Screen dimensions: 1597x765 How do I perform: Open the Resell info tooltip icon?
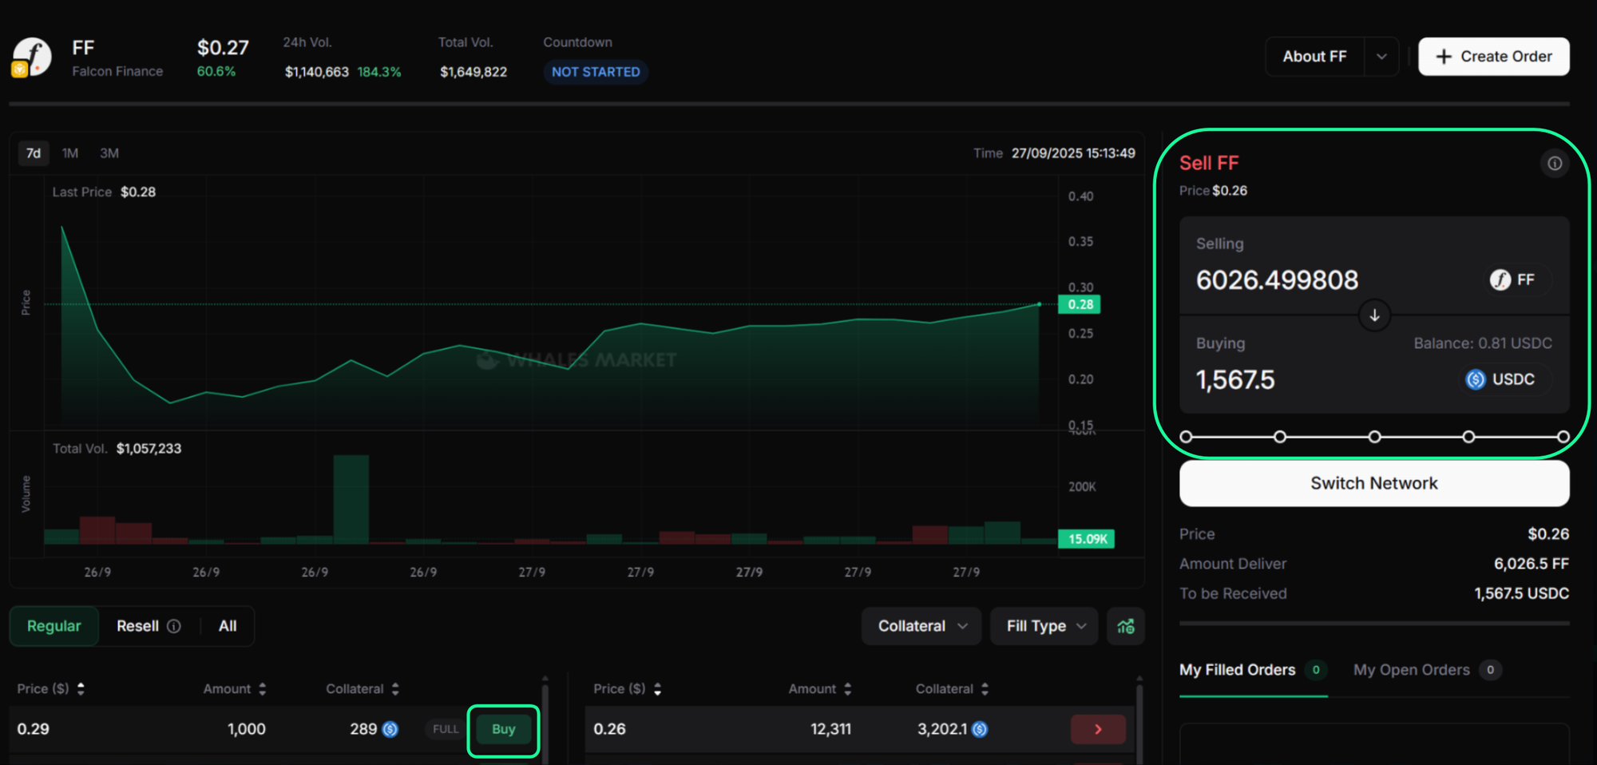[173, 626]
